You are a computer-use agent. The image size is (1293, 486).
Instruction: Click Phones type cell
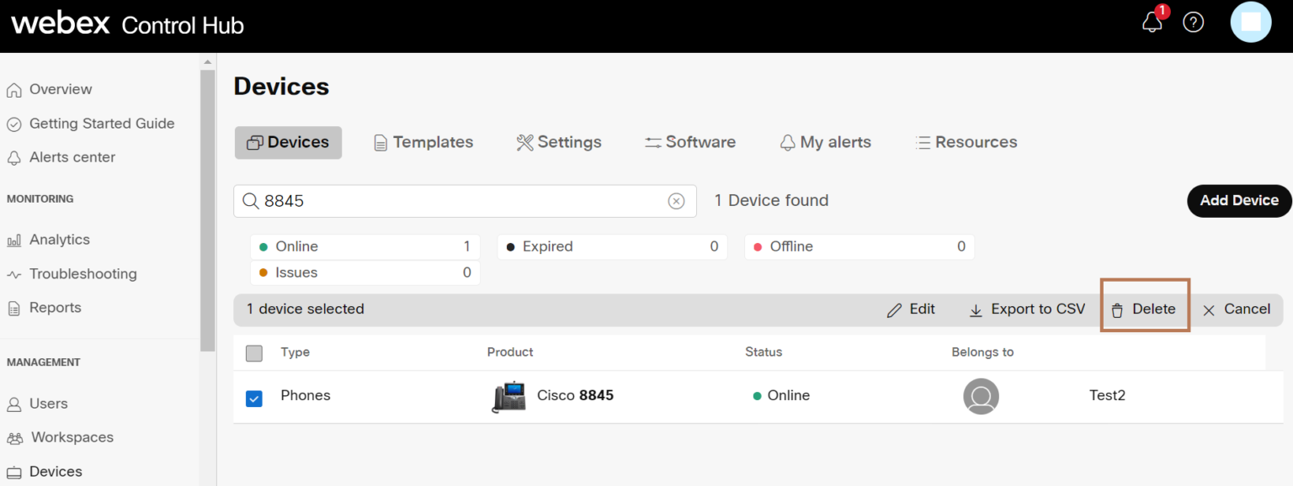306,395
